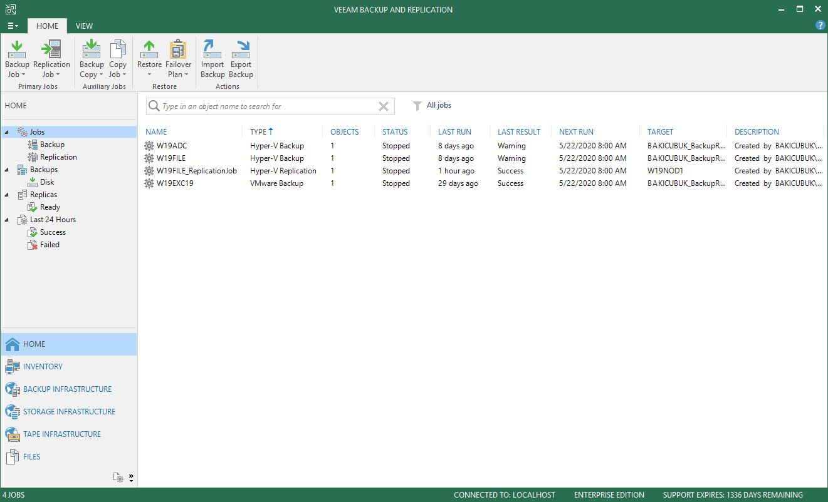
Task: Show more navigation pane buttons chevron
Action: (131, 478)
